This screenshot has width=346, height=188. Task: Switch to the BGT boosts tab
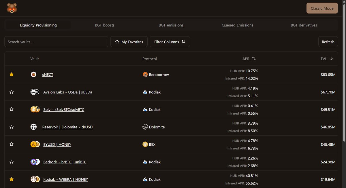pos(105,25)
